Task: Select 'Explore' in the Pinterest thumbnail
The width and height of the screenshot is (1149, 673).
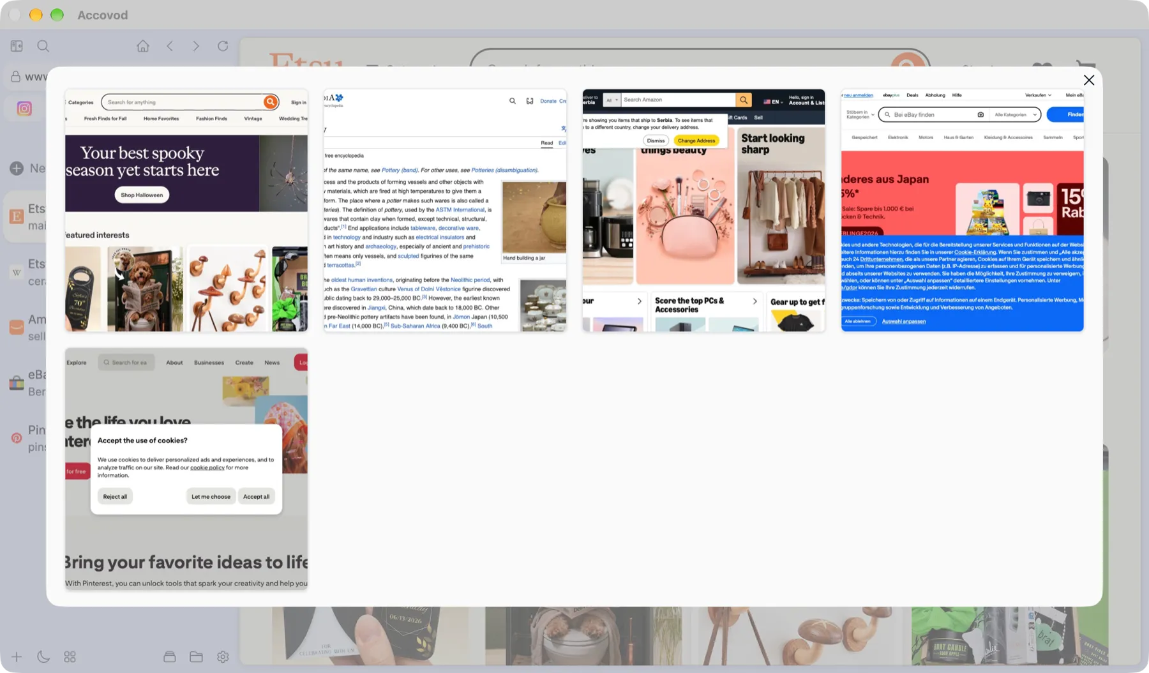Action: click(x=77, y=363)
